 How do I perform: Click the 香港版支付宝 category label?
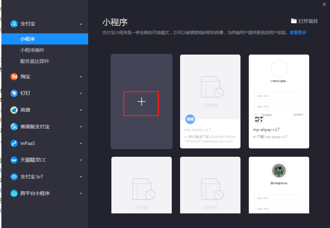coord(35,127)
